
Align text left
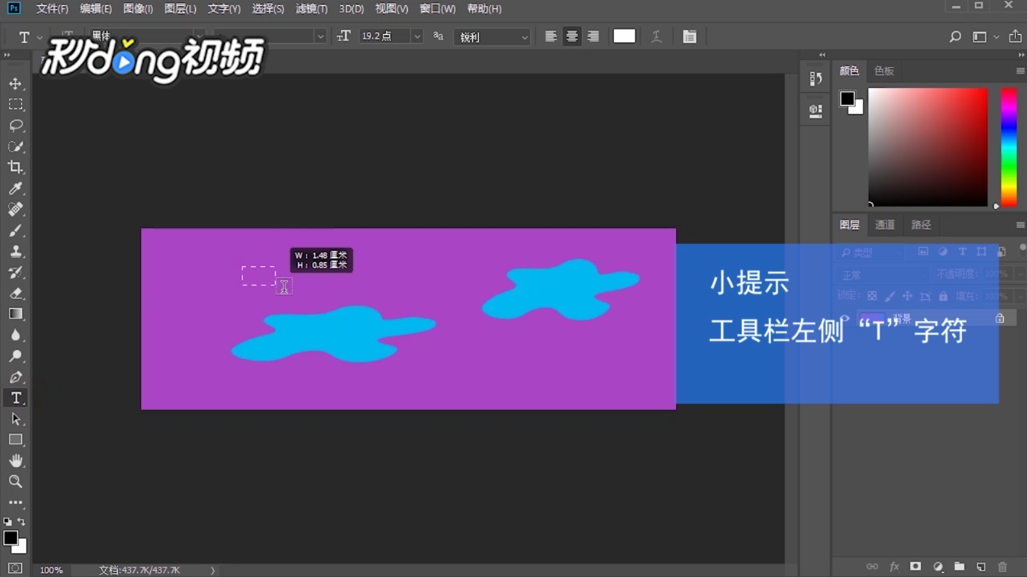550,37
